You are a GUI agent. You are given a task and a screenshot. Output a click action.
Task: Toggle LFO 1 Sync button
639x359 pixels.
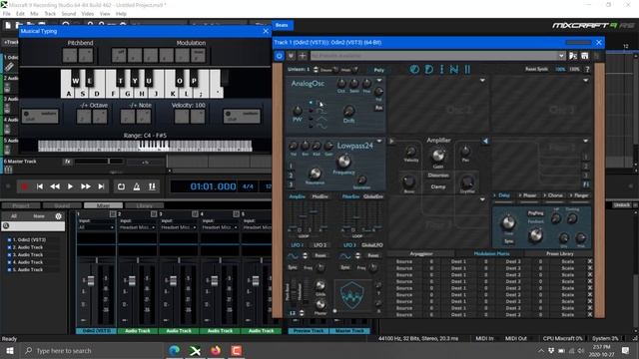pyautogui.click(x=293, y=267)
